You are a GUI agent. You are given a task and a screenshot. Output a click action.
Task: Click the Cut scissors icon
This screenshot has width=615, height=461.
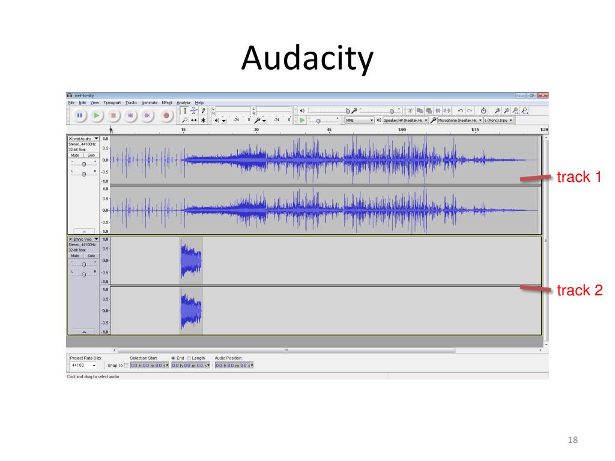(410, 111)
